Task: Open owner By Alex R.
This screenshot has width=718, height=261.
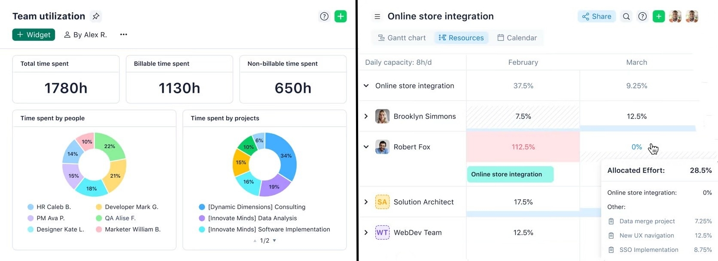Action: 85,35
